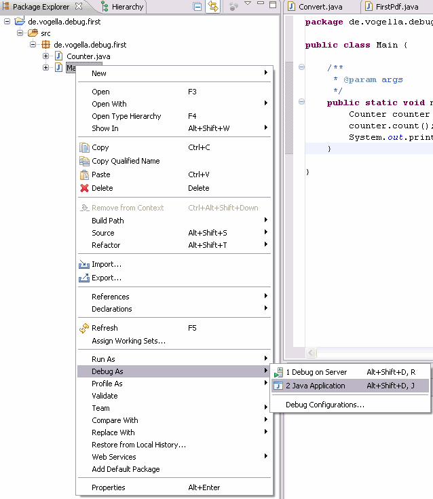
Task: Click the Package Explorer tab icon
Action: coord(5,5)
